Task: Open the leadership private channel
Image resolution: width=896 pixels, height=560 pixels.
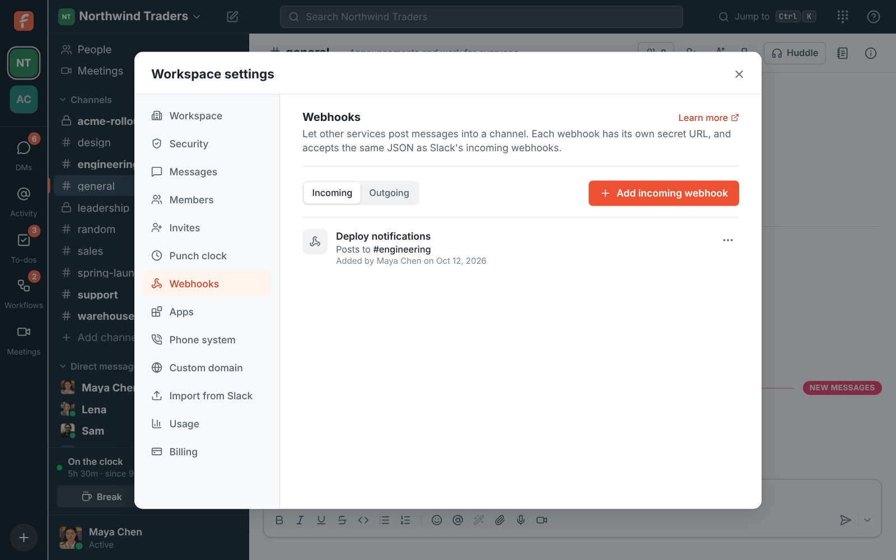Action: click(x=94, y=208)
